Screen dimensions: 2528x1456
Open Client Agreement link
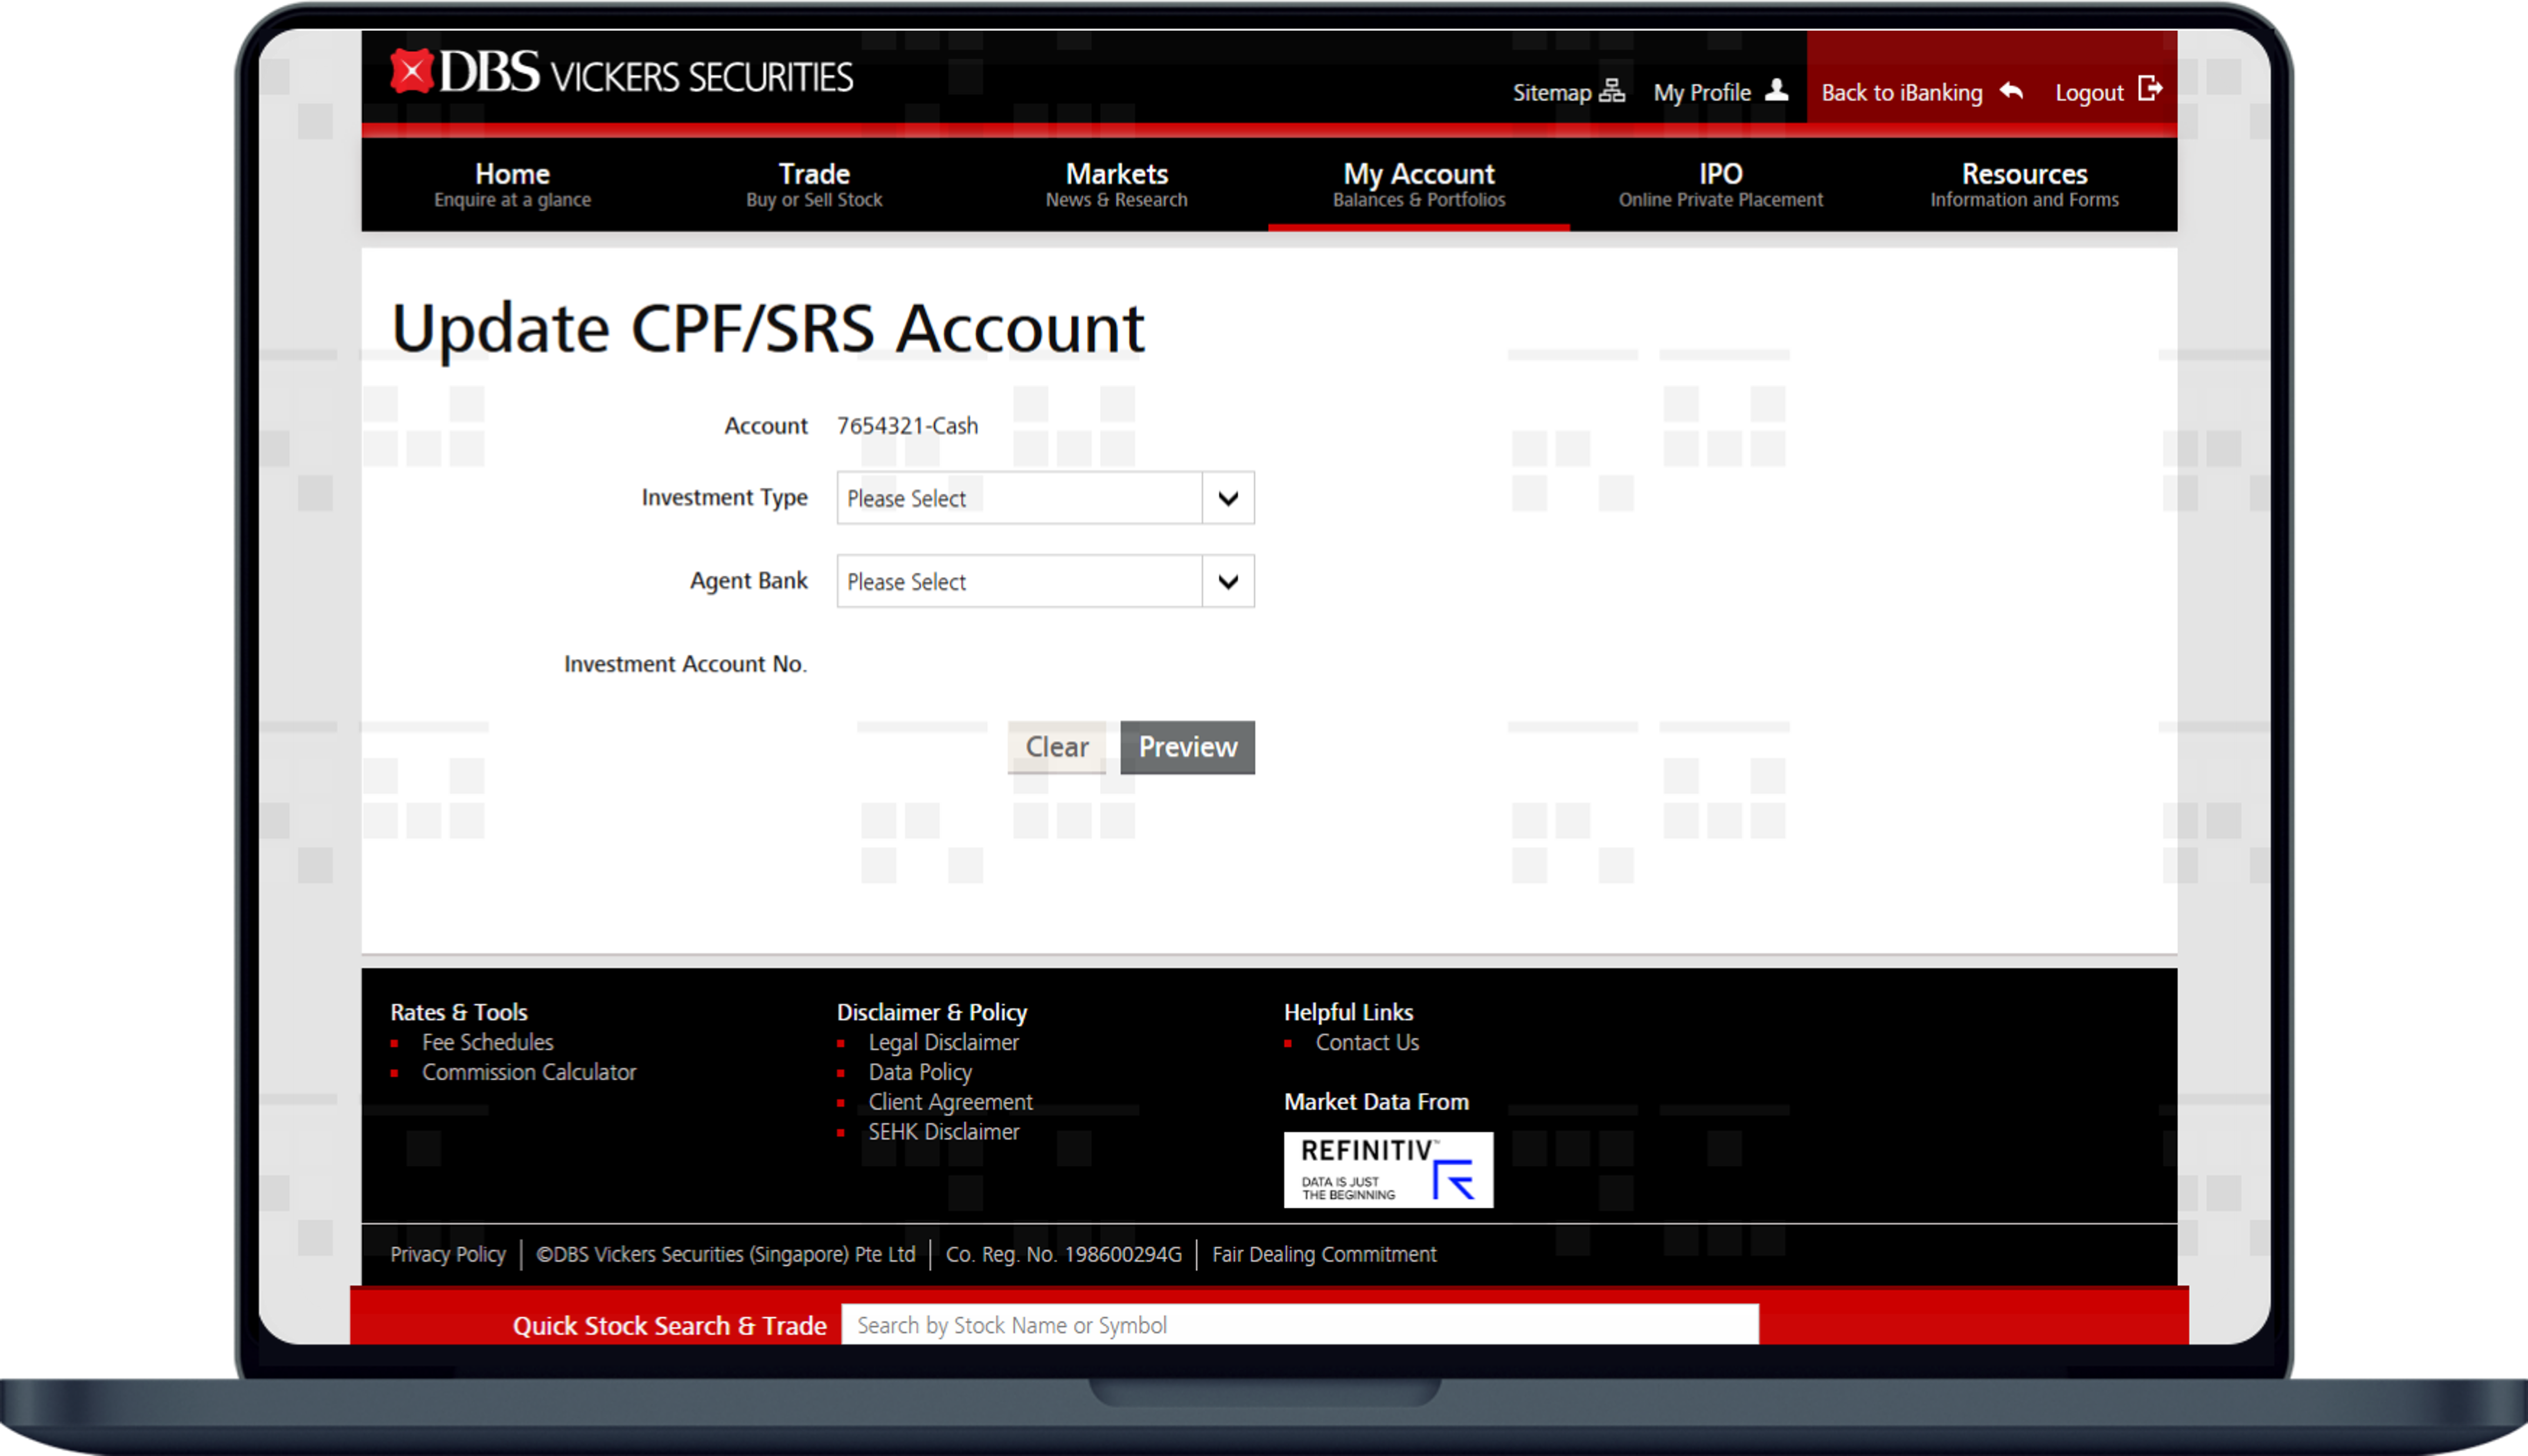(950, 1102)
